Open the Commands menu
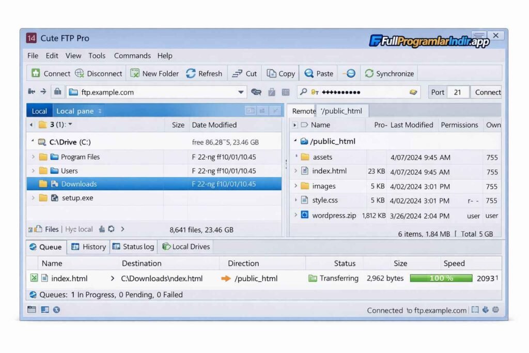The width and height of the screenshot is (529, 353). point(132,56)
